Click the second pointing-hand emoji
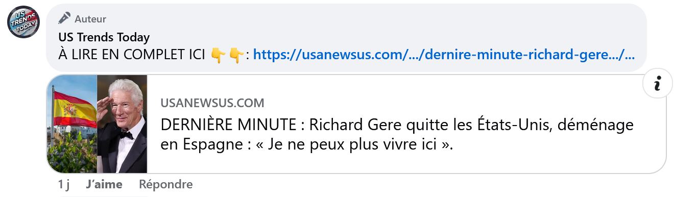This screenshot has height=197, width=697. pyautogui.click(x=236, y=55)
